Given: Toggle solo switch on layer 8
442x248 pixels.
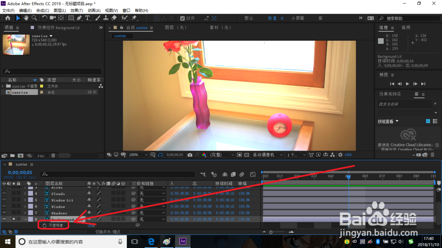Looking at the screenshot, I should 14,219.
